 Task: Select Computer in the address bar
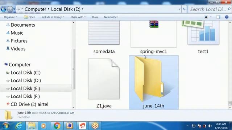(x=35, y=9)
